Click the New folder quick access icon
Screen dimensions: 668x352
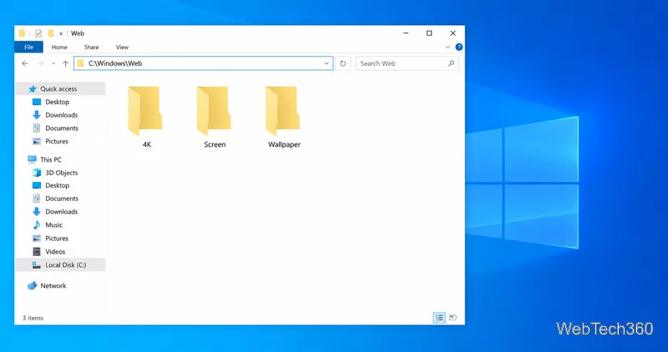click(x=51, y=33)
